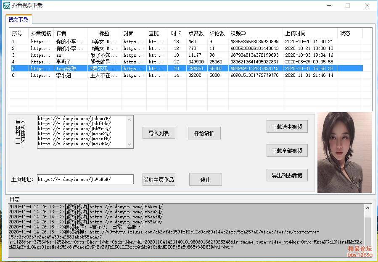Click the log panel scroll up arrow
The height and width of the screenshot is (262, 378).
coord(367,208)
